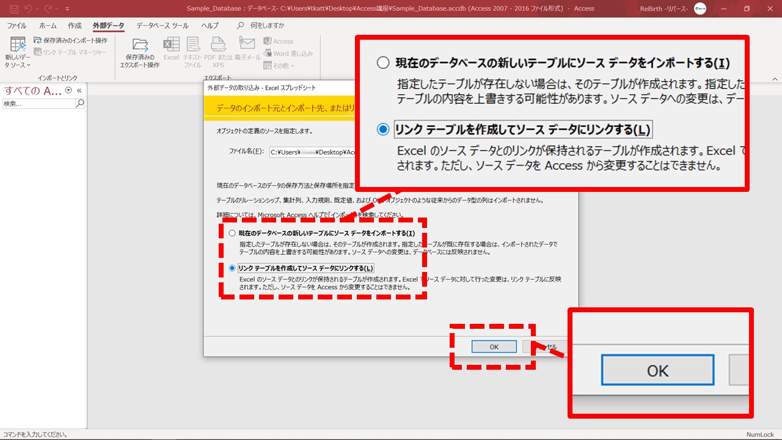Select the small import-to-new-table radio in dialog
This screenshot has height=440, width=782.
click(232, 233)
